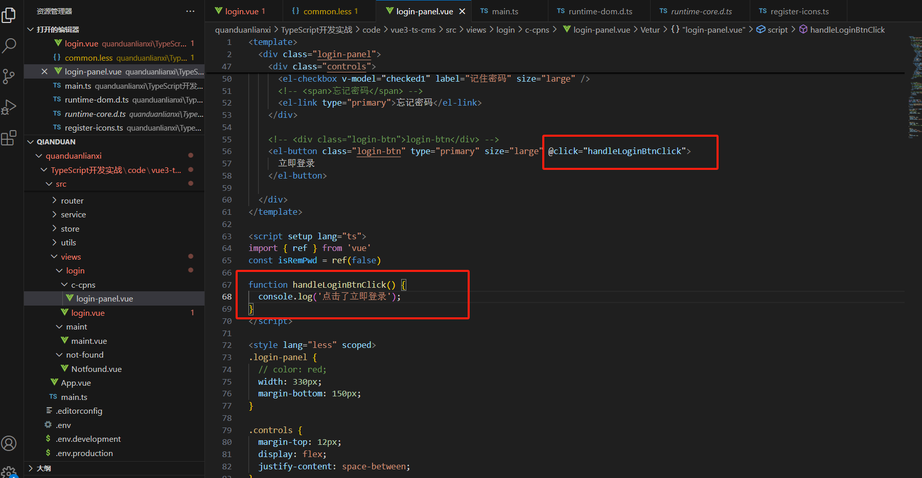Place cursor on the console.log line

(330, 296)
